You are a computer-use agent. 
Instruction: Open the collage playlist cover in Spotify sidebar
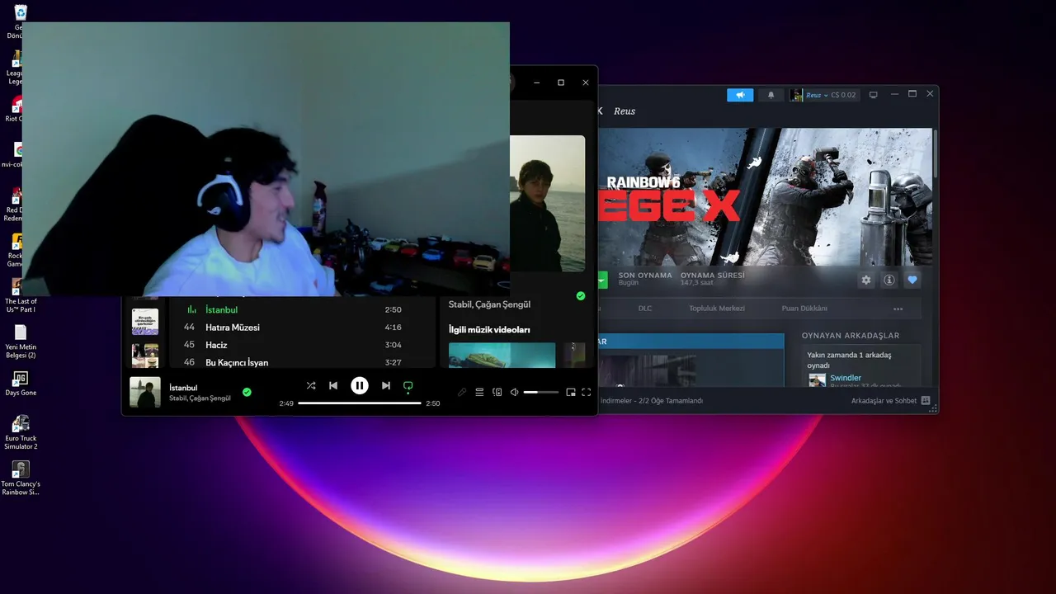pyautogui.click(x=145, y=356)
